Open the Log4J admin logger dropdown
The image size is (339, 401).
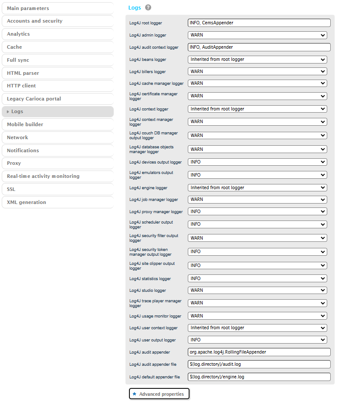tap(258, 35)
